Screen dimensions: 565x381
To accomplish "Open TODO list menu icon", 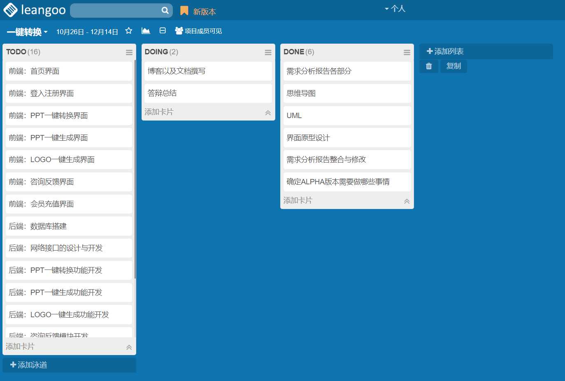I will click(x=129, y=52).
